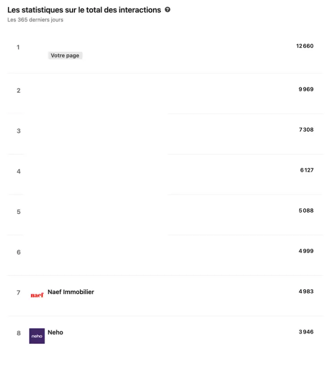The width and height of the screenshot is (334, 370).
Task: Open the Neho page link
Action: click(55, 332)
